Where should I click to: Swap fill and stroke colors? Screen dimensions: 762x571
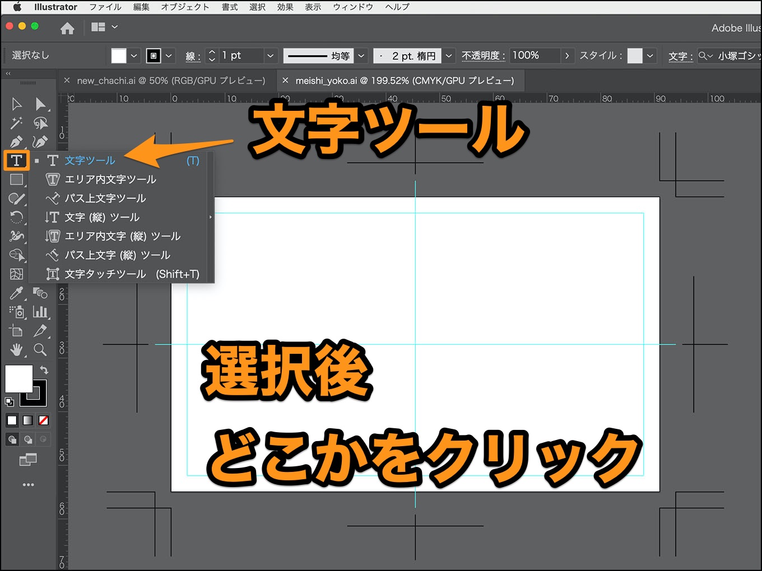tap(44, 370)
